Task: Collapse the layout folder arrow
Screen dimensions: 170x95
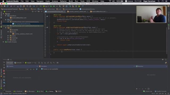Action: click(8, 32)
